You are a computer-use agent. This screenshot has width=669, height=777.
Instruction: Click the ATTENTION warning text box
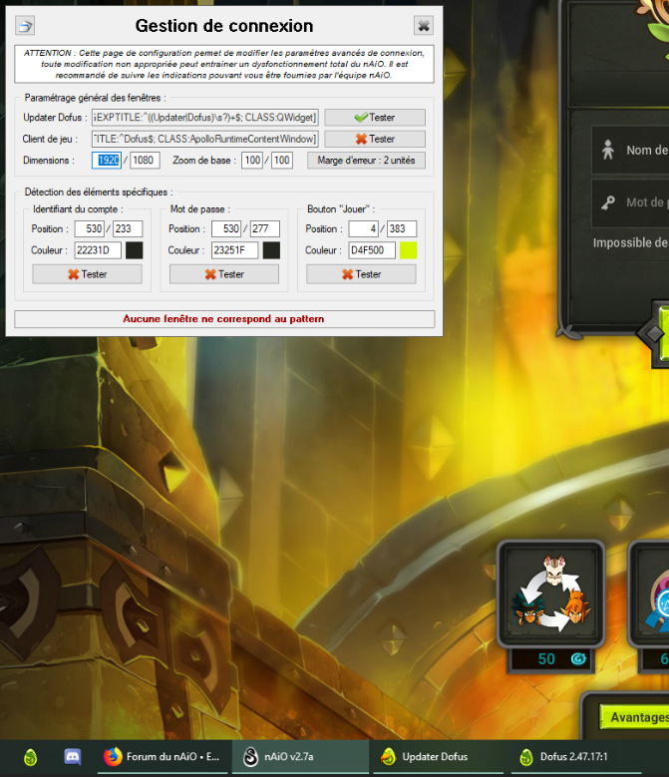(224, 64)
